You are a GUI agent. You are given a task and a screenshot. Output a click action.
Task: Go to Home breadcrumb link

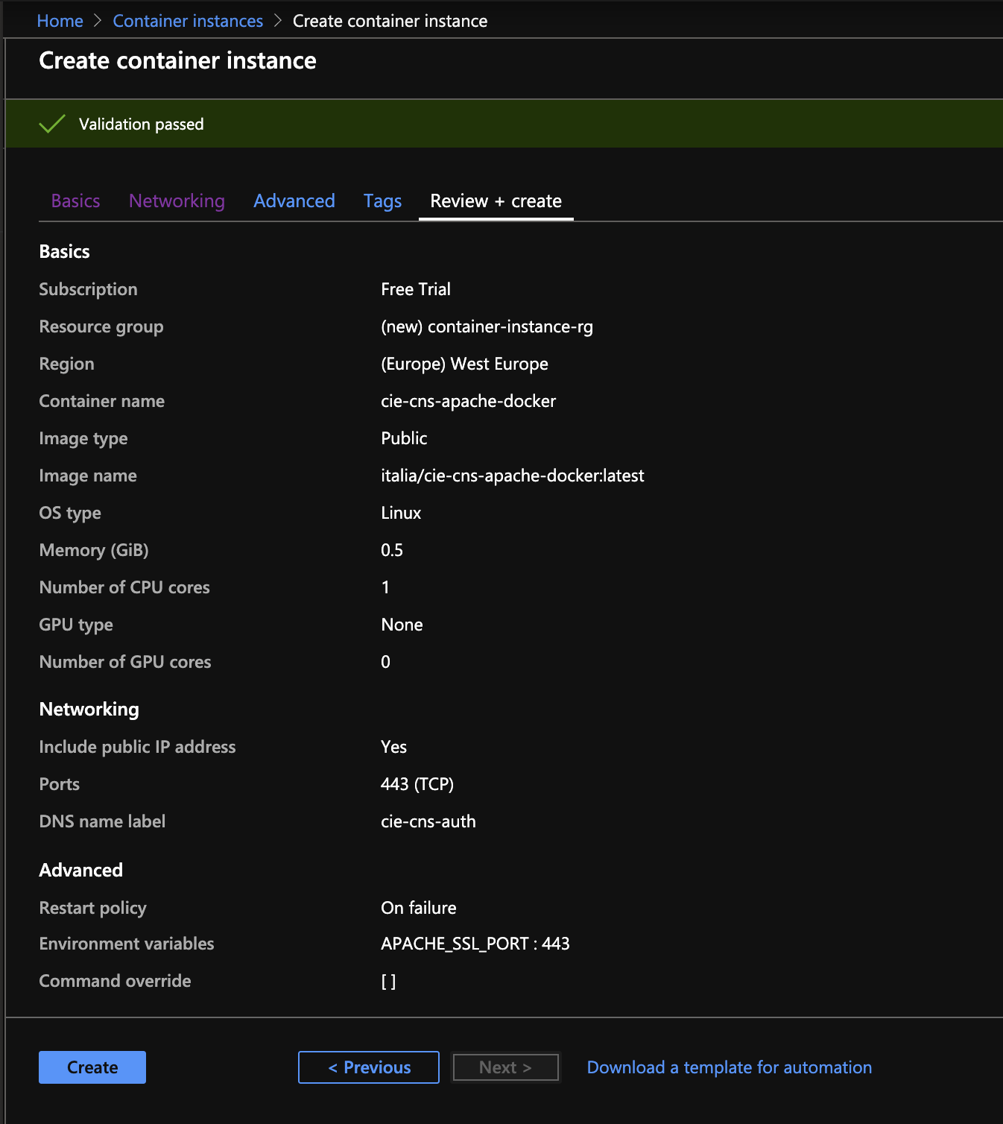(x=60, y=21)
